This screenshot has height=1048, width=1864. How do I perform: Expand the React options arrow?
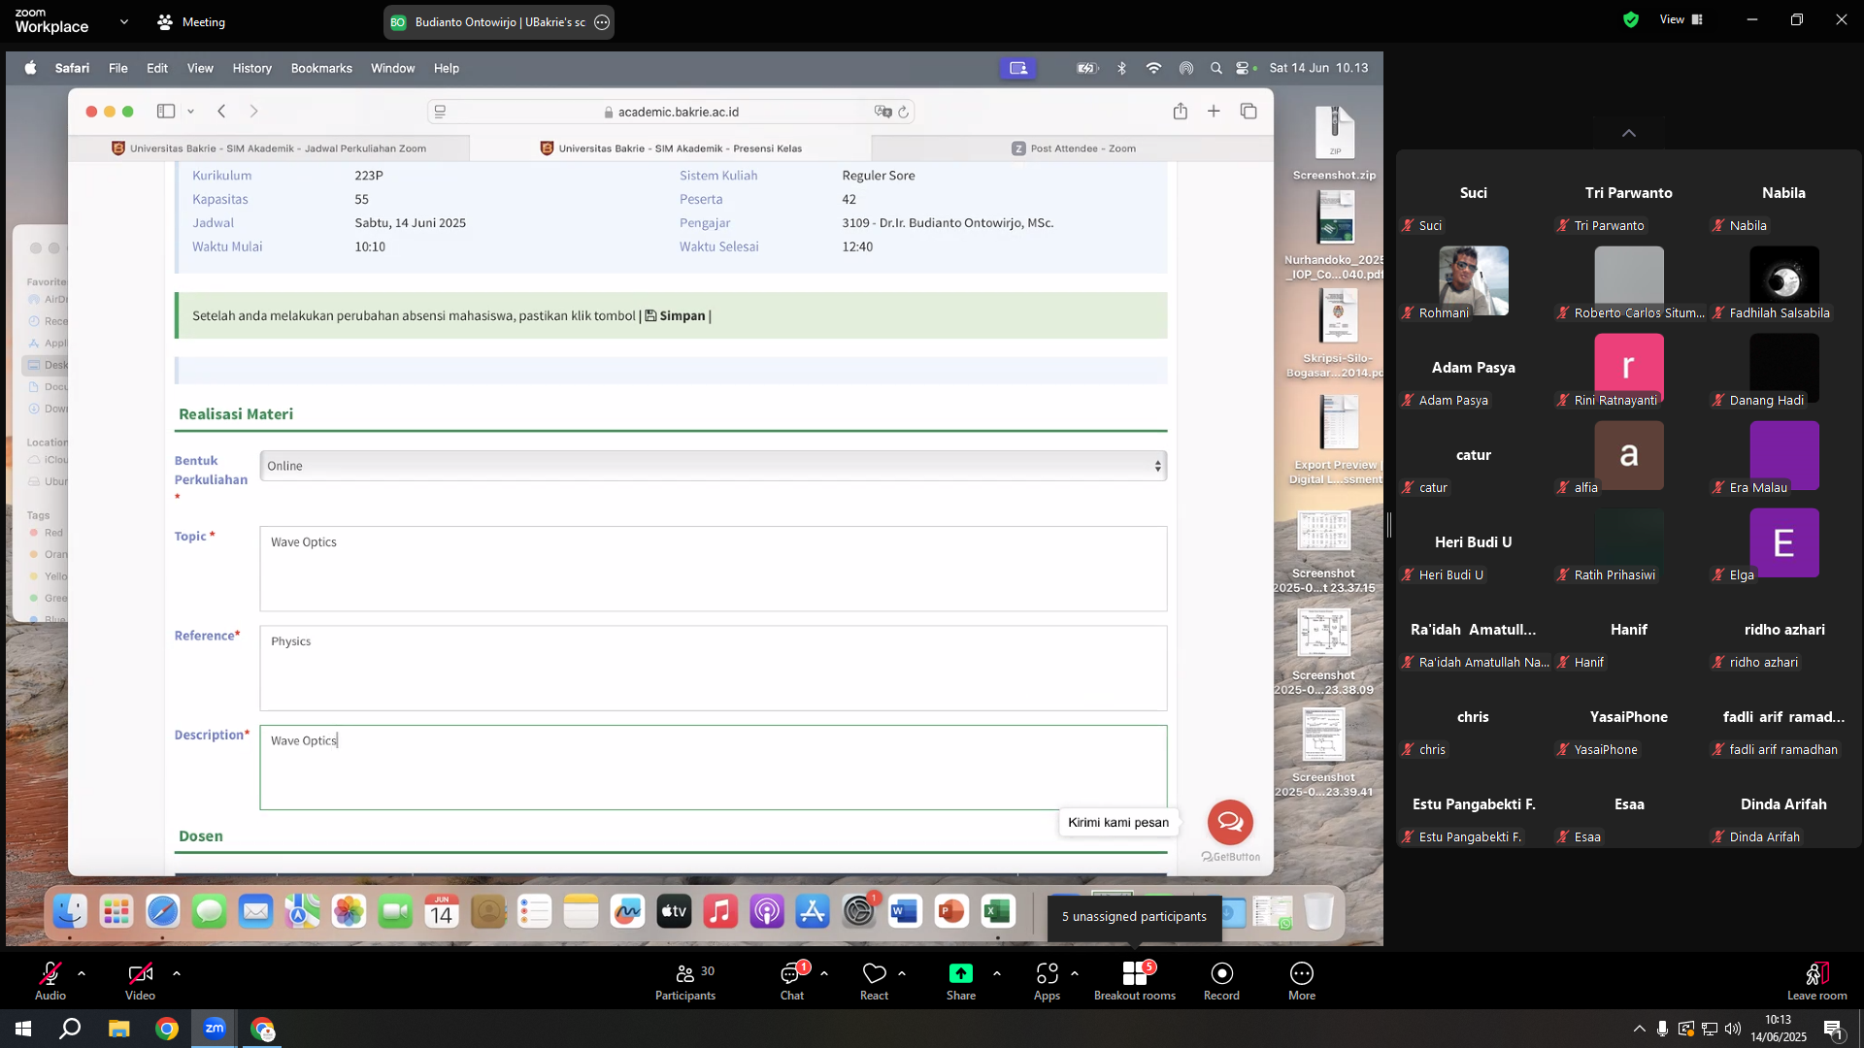pyautogui.click(x=902, y=972)
